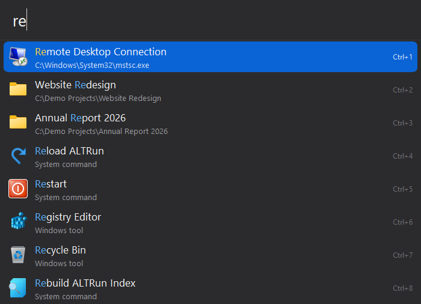Click "System command" under Restart
The height and width of the screenshot is (304, 421).
(x=66, y=197)
